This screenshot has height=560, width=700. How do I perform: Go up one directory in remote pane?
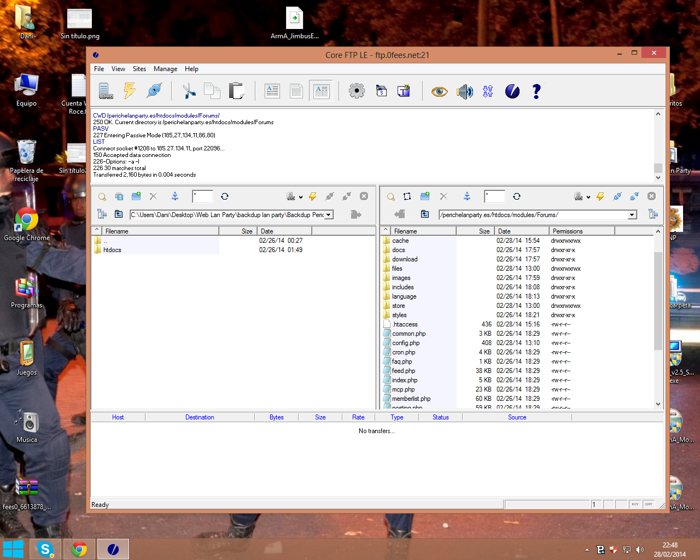tap(425, 214)
